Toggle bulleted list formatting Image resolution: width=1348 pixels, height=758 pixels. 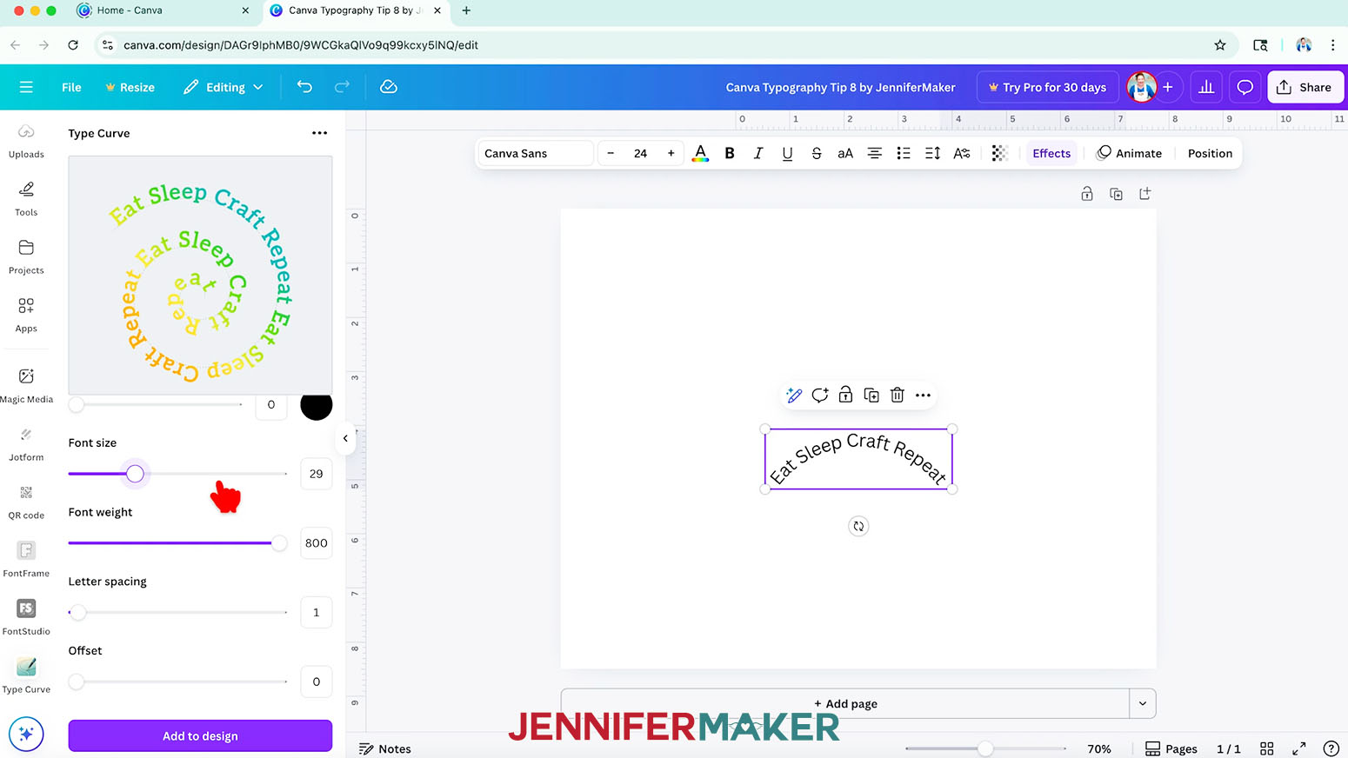tap(904, 153)
